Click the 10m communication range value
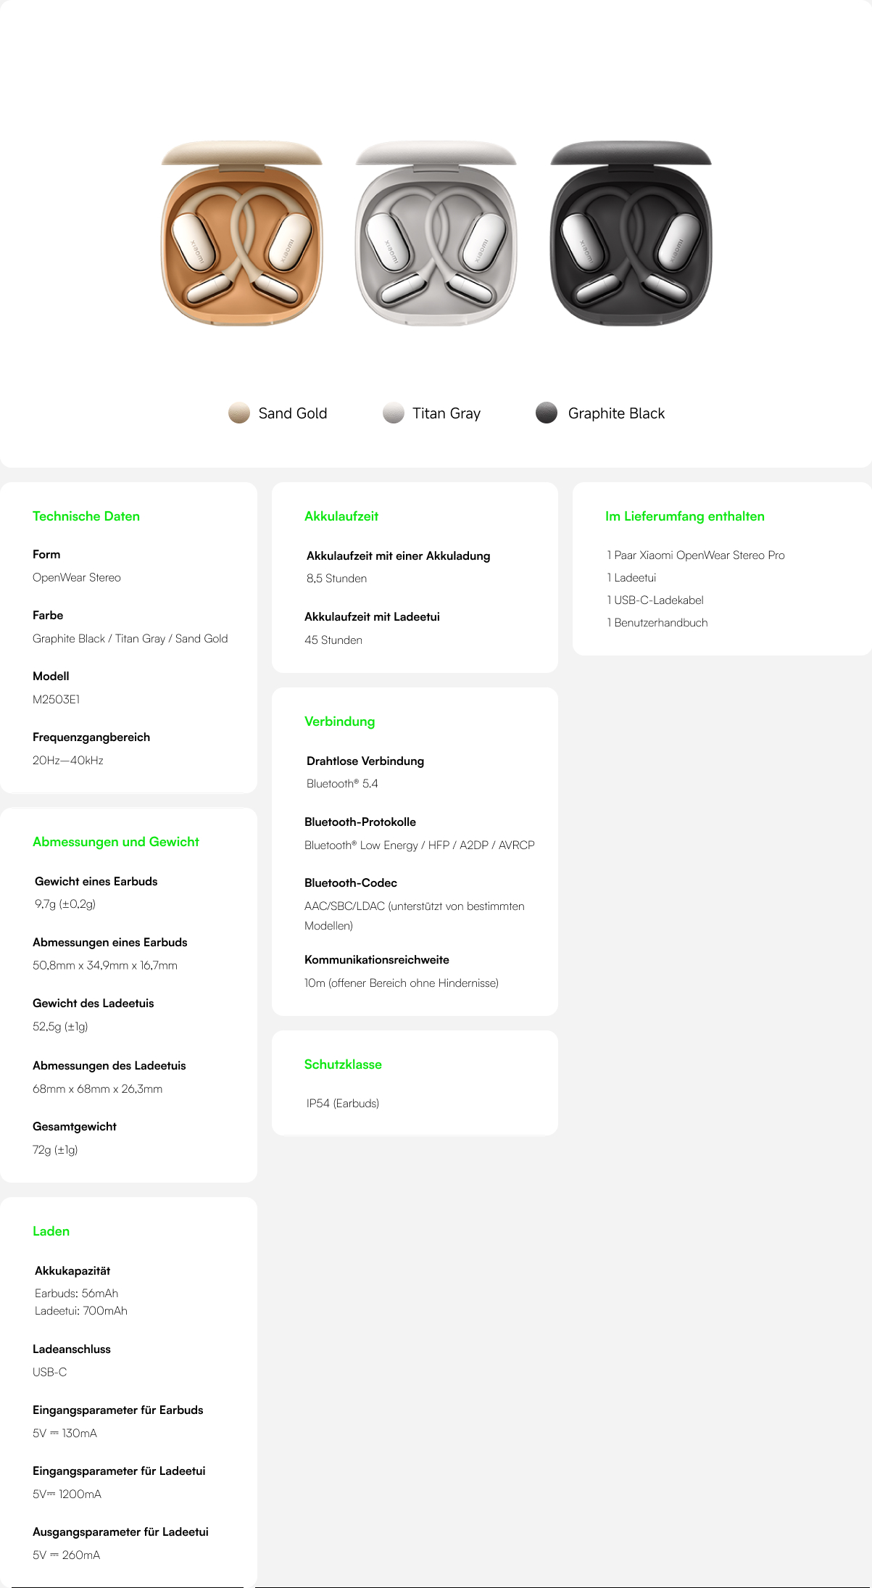 point(402,983)
